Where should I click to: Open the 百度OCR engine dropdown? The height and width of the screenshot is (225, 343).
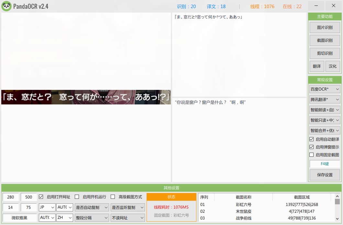(x=324, y=89)
